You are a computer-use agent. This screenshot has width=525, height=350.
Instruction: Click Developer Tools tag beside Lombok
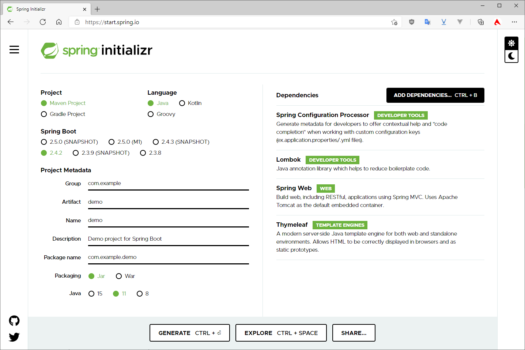[x=333, y=160]
